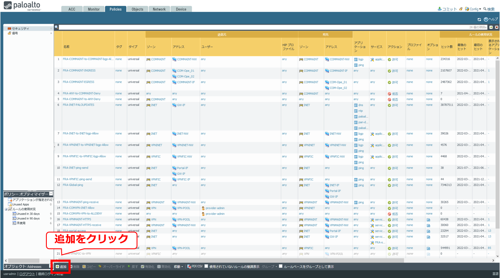
Task: Click the refresh icon next to ヘルプ
Action: tap(480, 20)
